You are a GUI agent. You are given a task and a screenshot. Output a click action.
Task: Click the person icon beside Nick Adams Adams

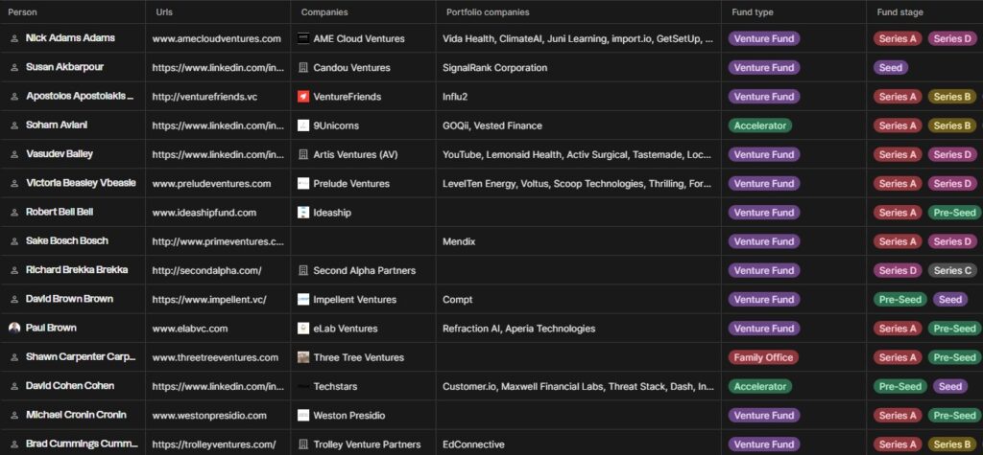tap(14, 39)
